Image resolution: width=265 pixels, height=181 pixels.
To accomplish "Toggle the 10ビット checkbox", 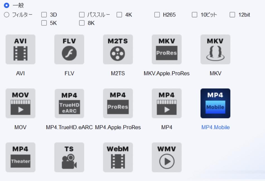I will pyautogui.click(x=194, y=15).
